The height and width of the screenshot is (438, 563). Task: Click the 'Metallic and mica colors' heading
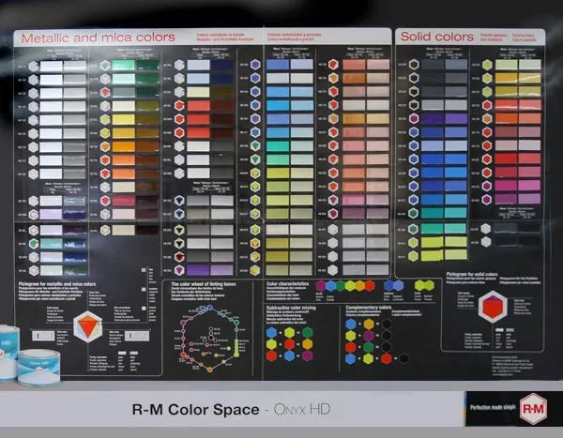coord(98,38)
